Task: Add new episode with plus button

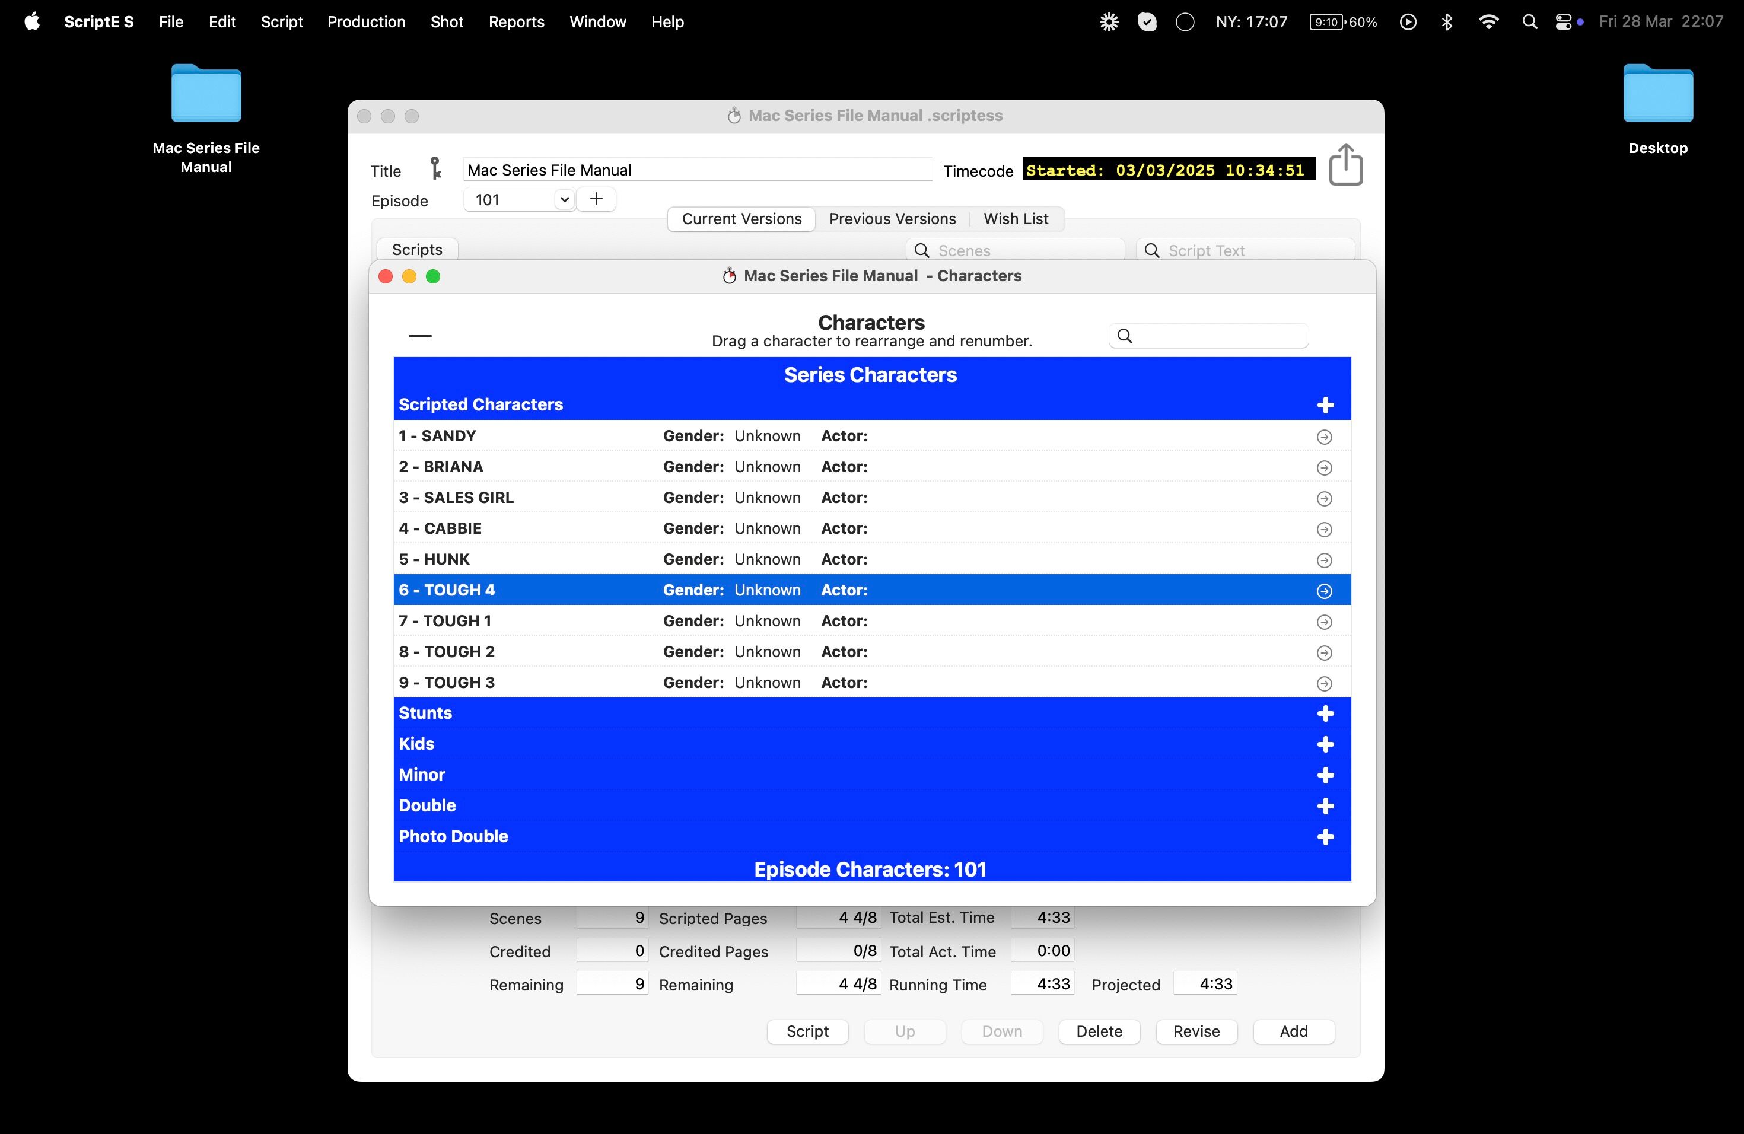Action: click(597, 199)
